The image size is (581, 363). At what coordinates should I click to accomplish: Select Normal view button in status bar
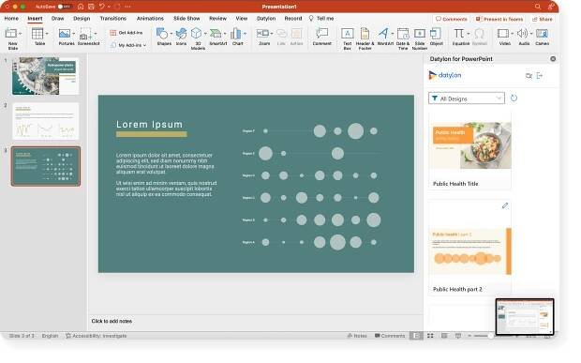click(416, 336)
